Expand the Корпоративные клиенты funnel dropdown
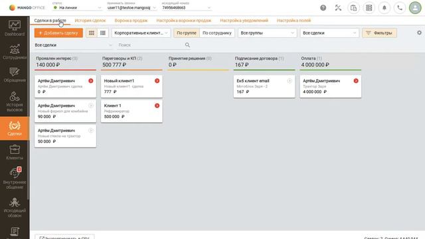Viewport: 425px width, 239px height. coord(141,33)
